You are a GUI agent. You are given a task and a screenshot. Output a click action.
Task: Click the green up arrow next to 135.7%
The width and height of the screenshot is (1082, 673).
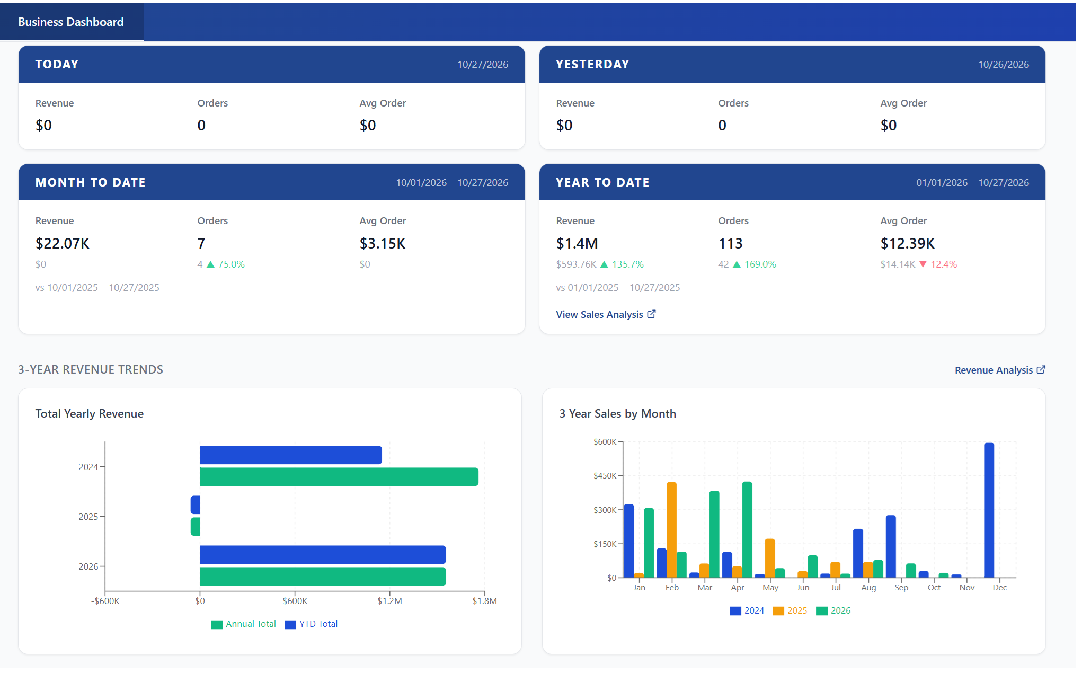604,264
